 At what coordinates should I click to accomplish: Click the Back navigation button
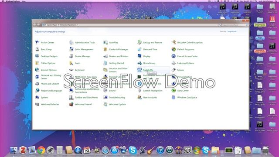point(35,25)
